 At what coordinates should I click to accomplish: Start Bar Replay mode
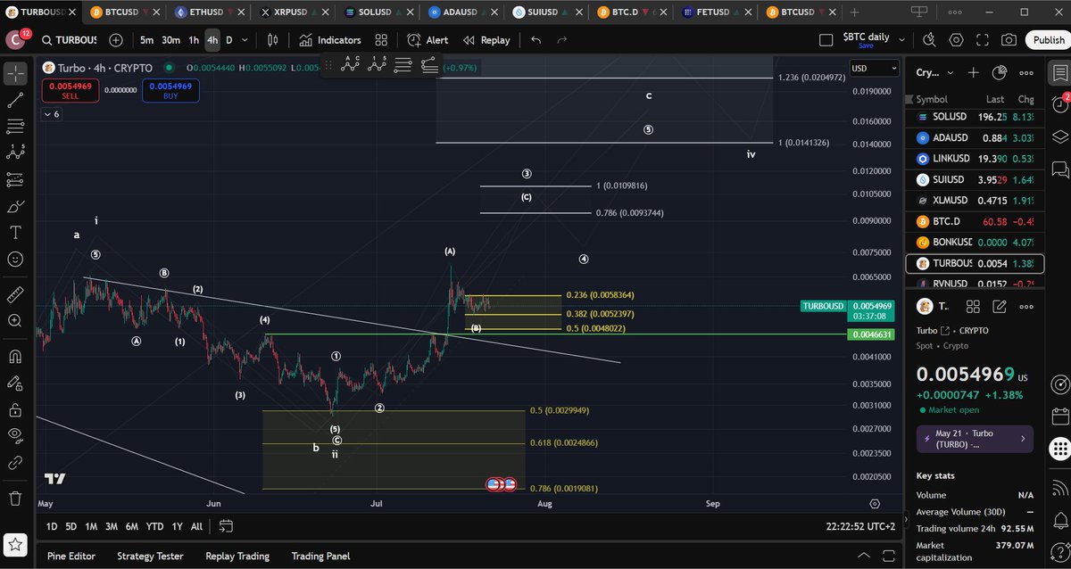(486, 40)
